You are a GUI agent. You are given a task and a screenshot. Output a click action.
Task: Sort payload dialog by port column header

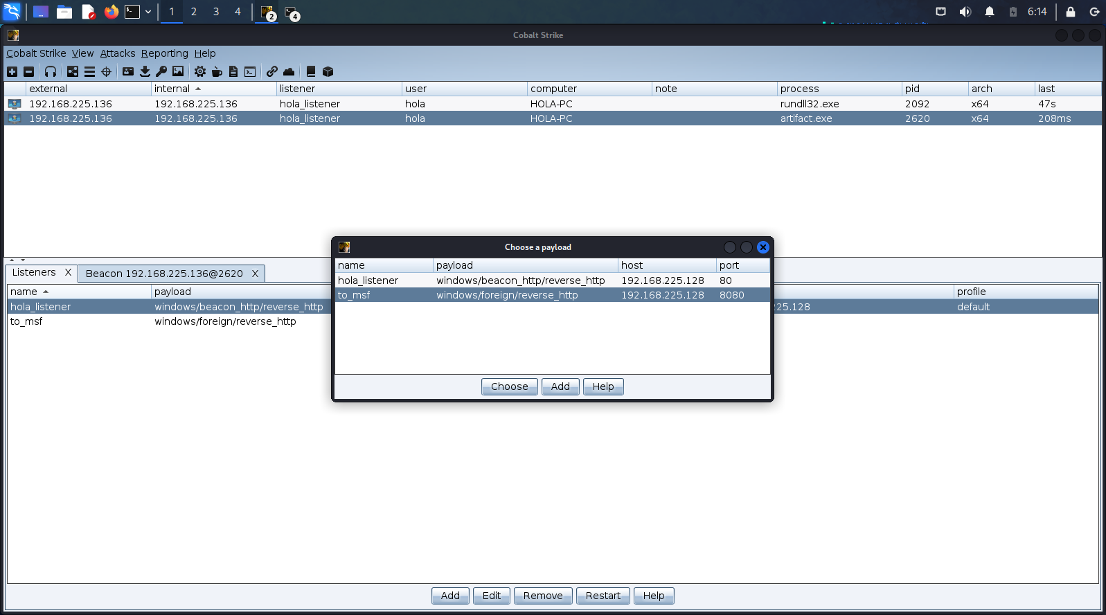[743, 265]
